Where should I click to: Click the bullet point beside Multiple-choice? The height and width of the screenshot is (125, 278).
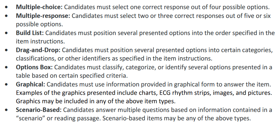pos(7,7)
